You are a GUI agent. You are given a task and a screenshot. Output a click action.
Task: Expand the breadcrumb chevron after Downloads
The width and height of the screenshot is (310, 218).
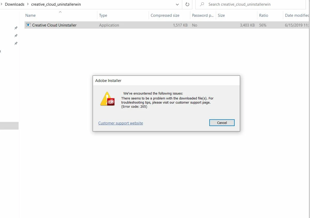click(x=28, y=4)
